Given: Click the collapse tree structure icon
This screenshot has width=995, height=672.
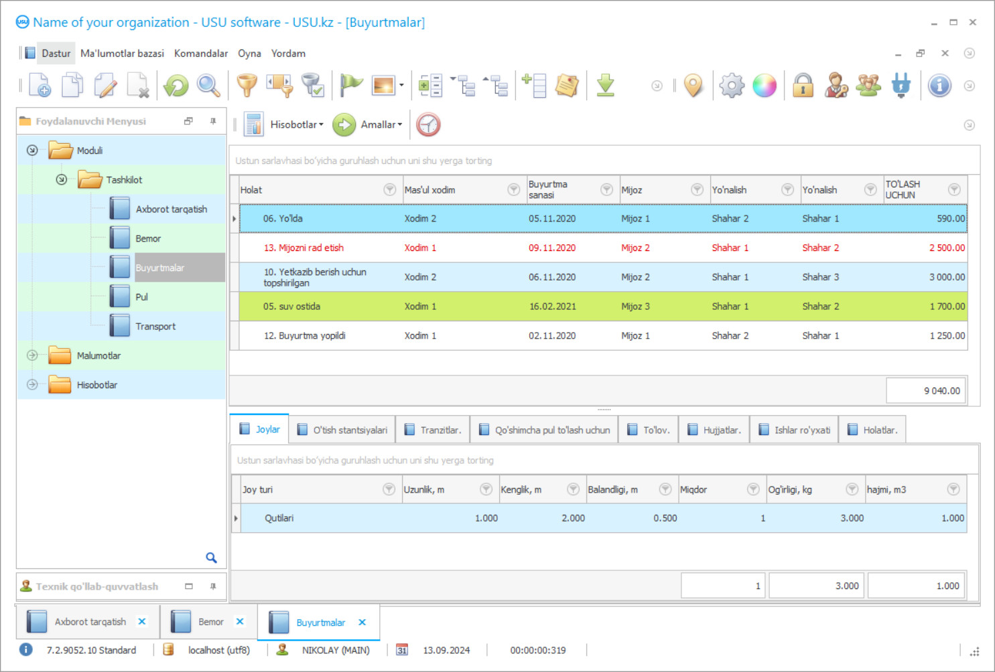Looking at the screenshot, I should click(496, 86).
